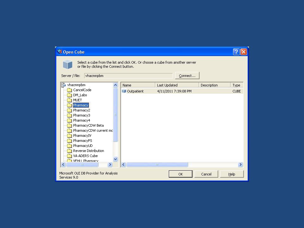Sort by the Type column header
The image size is (304, 228).
pyautogui.click(x=237, y=85)
